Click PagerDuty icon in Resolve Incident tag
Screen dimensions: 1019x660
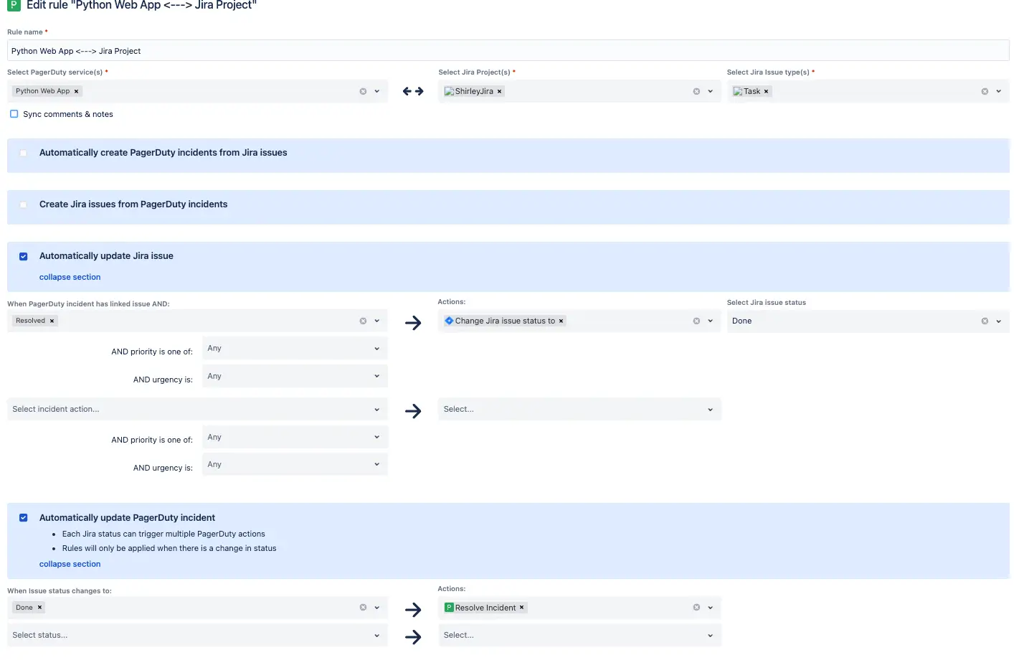pyautogui.click(x=449, y=607)
